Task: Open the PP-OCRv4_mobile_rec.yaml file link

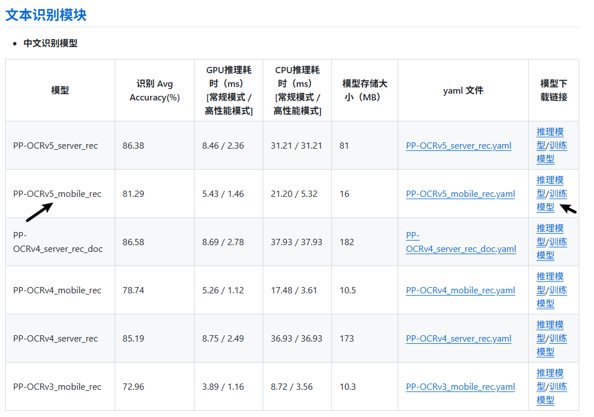Action: click(x=460, y=290)
